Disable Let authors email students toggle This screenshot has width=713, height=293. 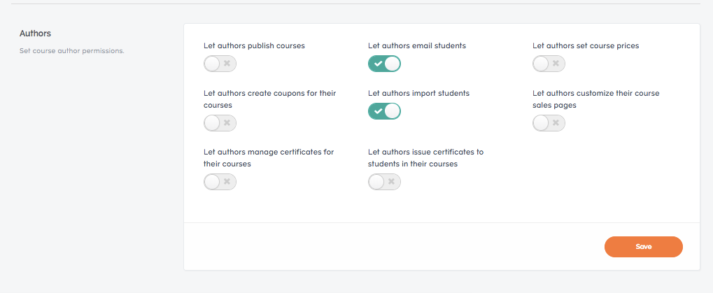[384, 64]
